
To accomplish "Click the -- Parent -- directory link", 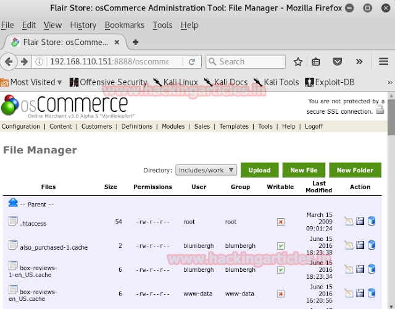I will (37, 205).
